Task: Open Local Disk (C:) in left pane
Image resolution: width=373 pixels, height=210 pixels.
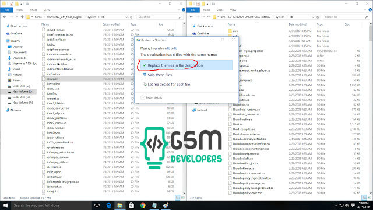Action: coord(21,86)
